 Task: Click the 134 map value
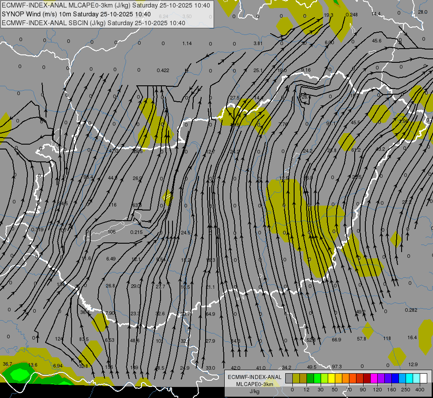pyautogui.click(x=61, y=284)
